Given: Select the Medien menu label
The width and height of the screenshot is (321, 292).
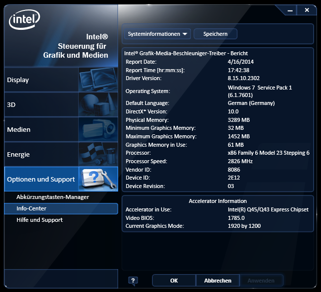Looking at the screenshot, I should 18,129.
